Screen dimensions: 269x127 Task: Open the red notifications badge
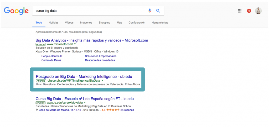[x=249, y=11]
